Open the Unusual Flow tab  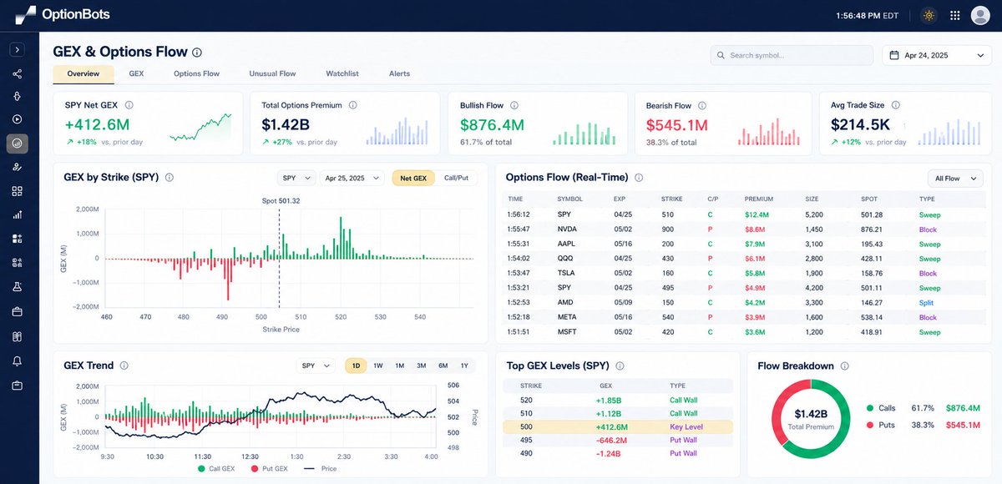[x=272, y=73]
